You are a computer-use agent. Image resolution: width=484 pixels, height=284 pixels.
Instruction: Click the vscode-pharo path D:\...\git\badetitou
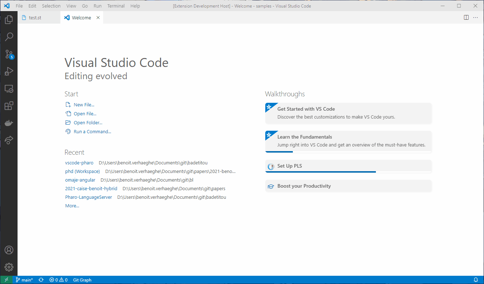[x=153, y=163]
